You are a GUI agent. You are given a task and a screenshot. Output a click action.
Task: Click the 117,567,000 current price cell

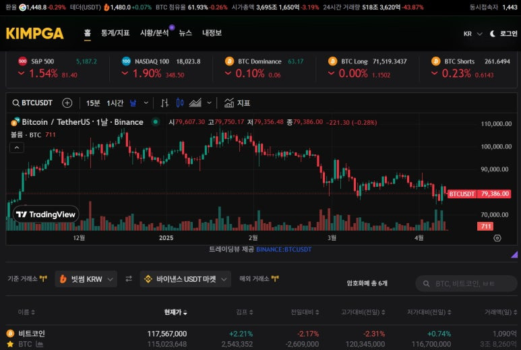tap(167, 333)
